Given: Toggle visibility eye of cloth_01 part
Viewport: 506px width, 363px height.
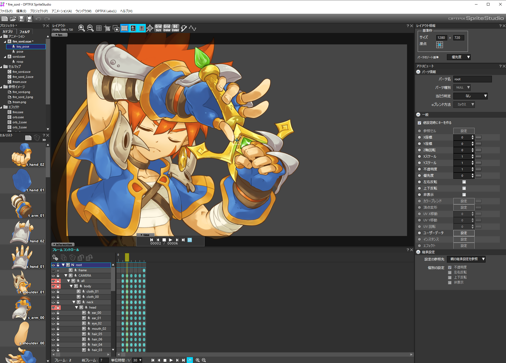Looking at the screenshot, I should (x=53, y=292).
